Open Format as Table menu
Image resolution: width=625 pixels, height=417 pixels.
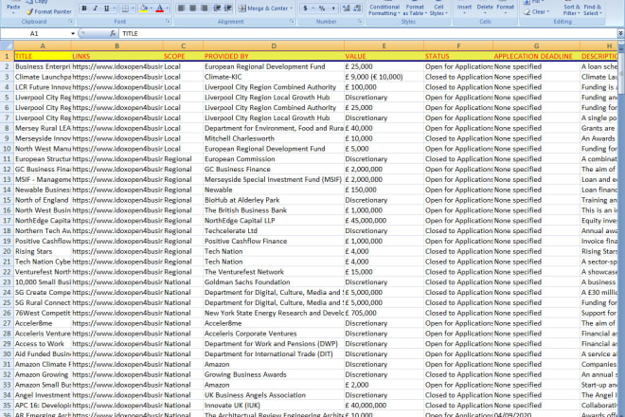click(415, 9)
